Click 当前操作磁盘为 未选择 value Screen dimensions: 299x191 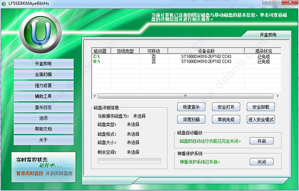[139, 116]
